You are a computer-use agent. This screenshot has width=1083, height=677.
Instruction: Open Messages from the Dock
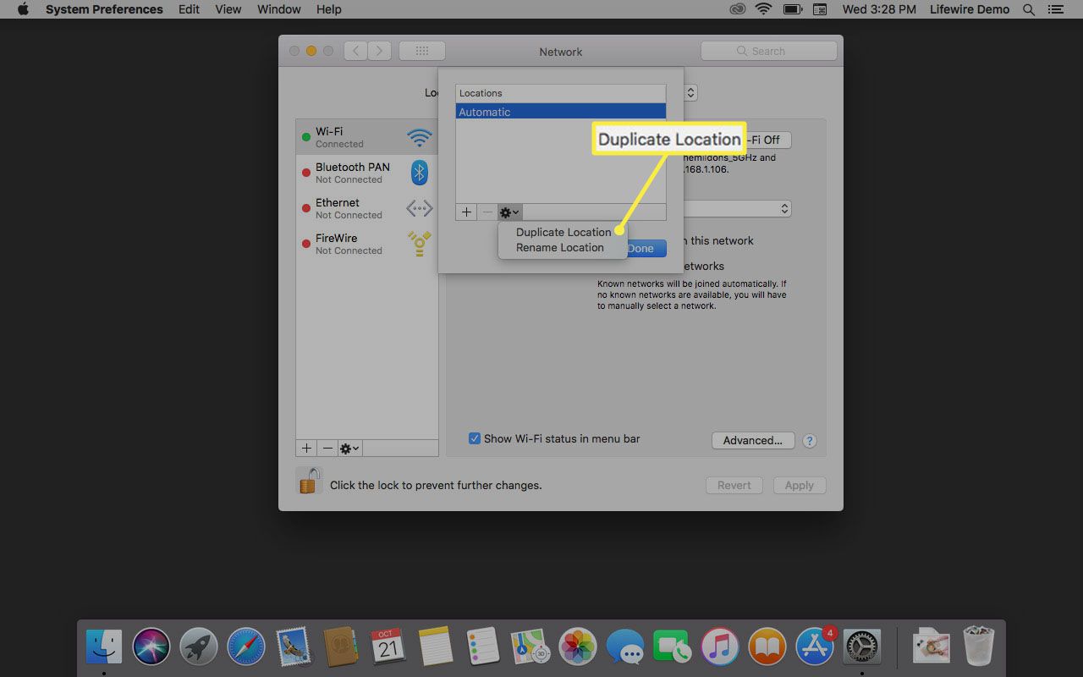pos(625,647)
